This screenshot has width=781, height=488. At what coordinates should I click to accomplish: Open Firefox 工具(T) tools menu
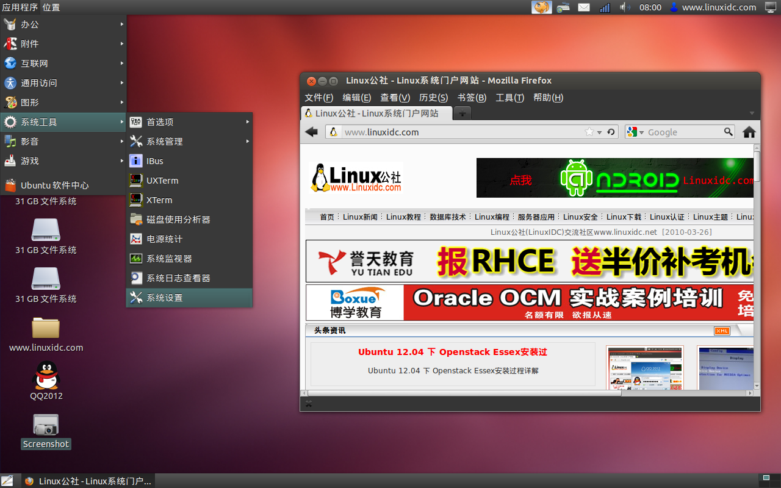pyautogui.click(x=510, y=98)
